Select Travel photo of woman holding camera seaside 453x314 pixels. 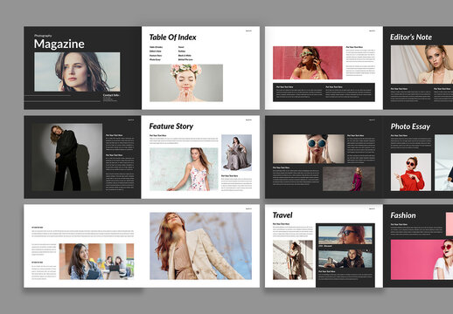coord(345,258)
